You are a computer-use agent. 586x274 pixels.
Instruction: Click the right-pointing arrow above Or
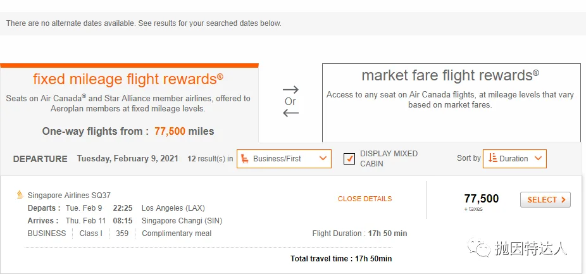tap(290, 89)
